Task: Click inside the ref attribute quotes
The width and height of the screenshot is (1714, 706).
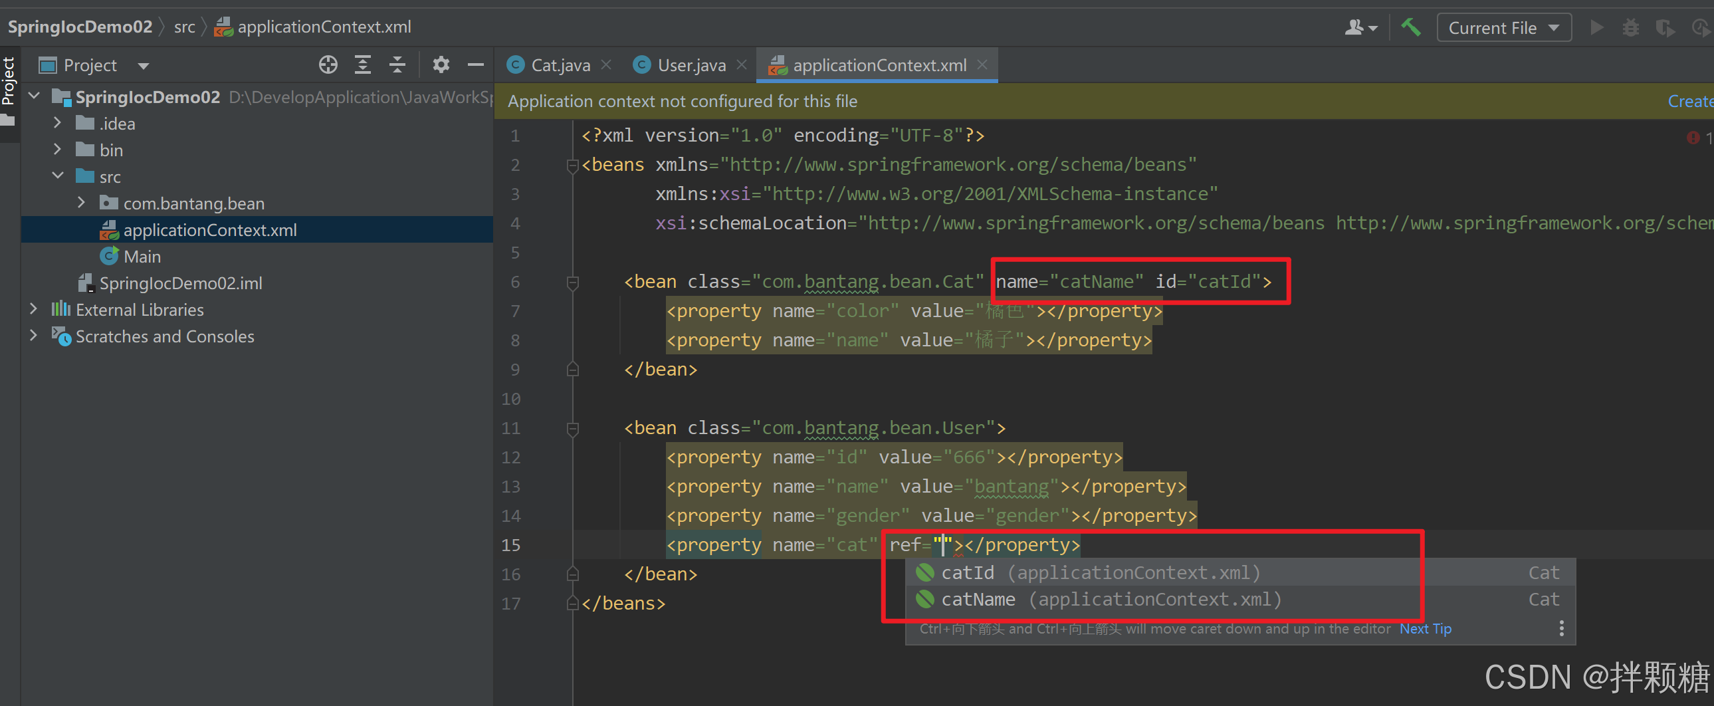Action: coord(943,546)
